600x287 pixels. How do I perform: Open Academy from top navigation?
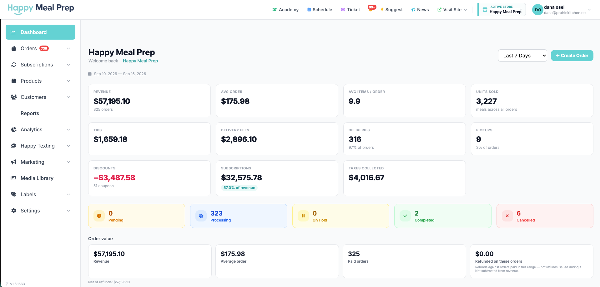click(285, 10)
